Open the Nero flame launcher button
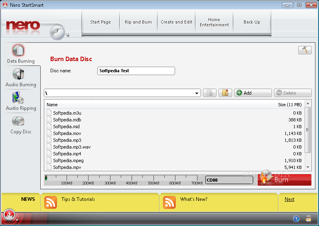The image size is (319, 226). [x=9, y=215]
